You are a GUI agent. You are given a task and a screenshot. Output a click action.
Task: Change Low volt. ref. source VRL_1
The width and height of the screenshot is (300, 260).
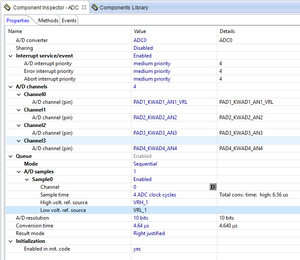tap(140, 210)
